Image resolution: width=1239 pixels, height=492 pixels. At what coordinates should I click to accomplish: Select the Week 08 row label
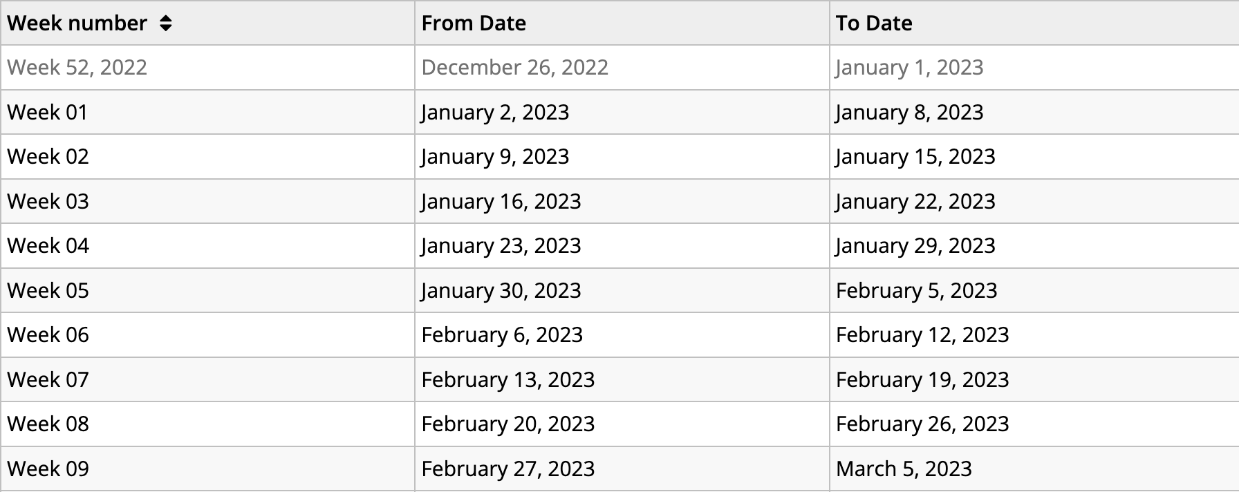coord(48,424)
